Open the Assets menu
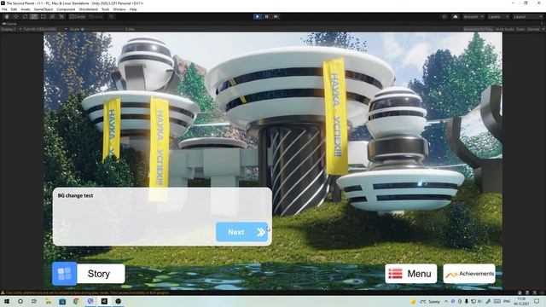This screenshot has height=307, width=546. (x=26, y=9)
